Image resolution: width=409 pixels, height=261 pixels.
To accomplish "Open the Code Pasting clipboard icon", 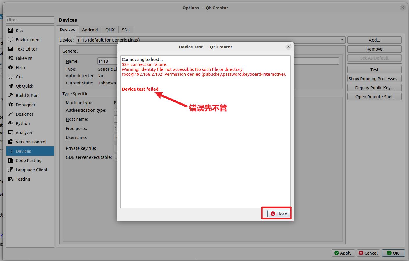I will pyautogui.click(x=10, y=160).
